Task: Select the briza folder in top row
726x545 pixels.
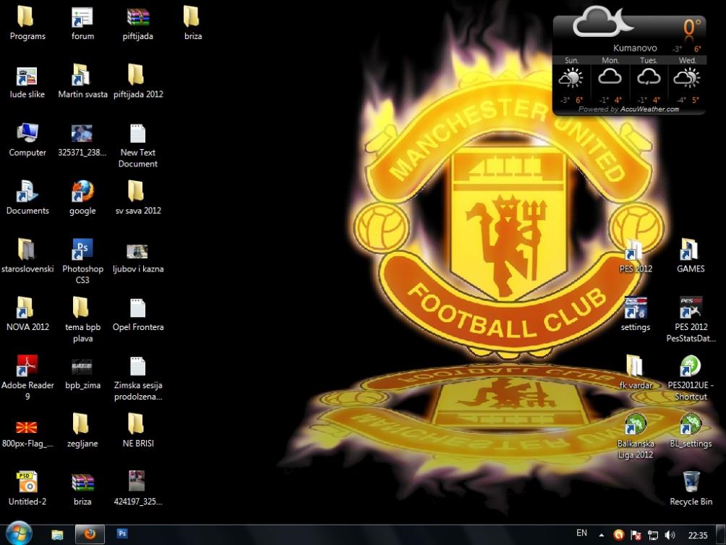Action: (x=192, y=17)
